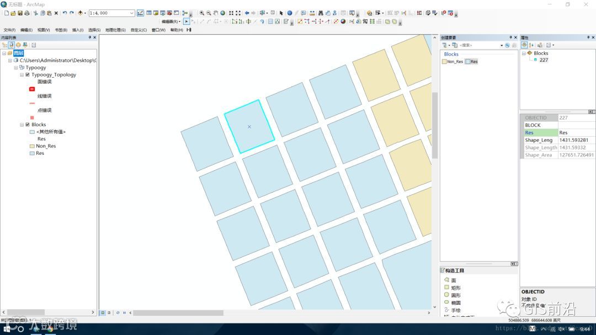
Task: Click List By Drawing Order icon in table of contents
Action: coord(4,45)
